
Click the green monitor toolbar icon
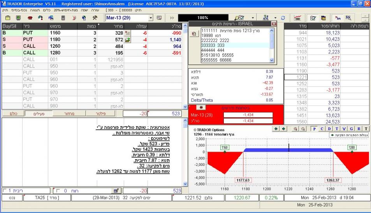(18, 18)
